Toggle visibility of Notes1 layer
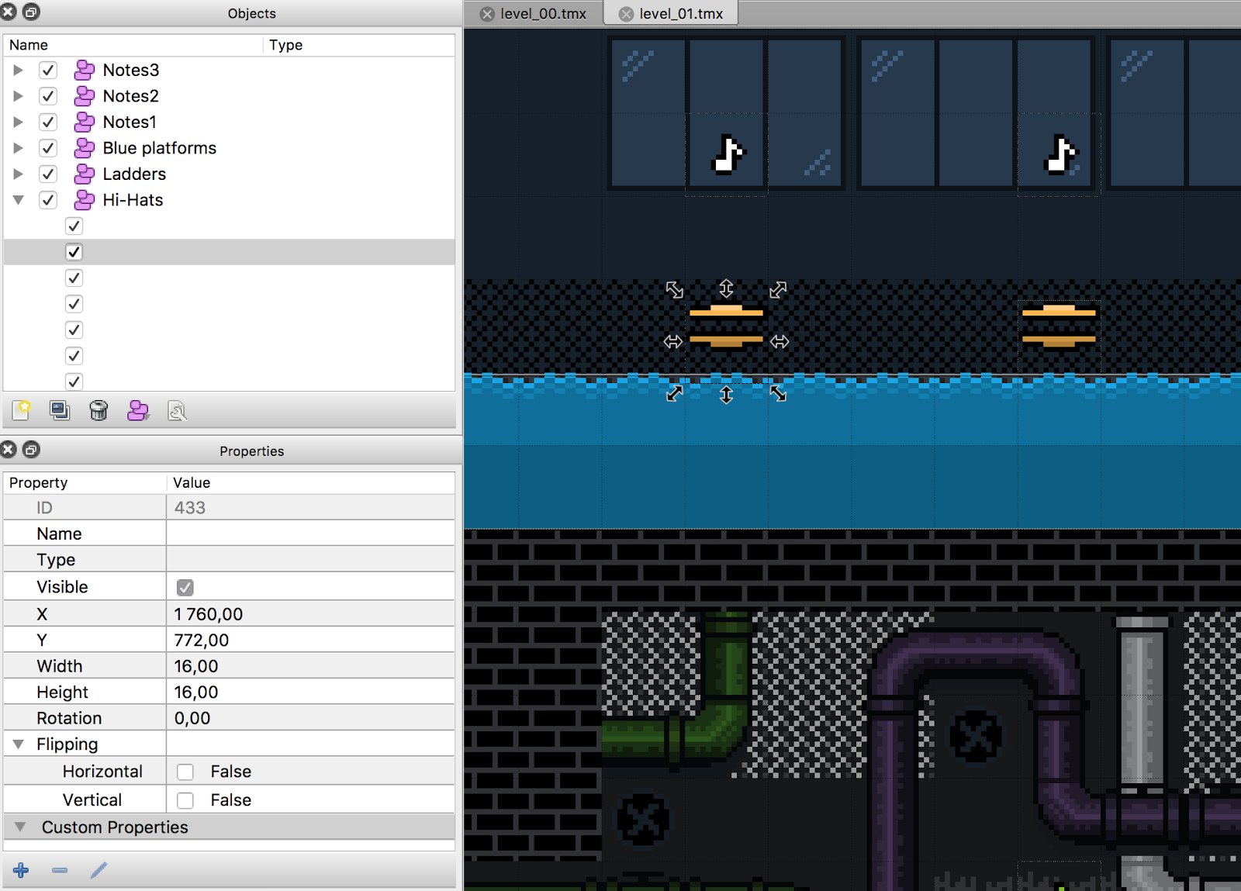 point(48,122)
